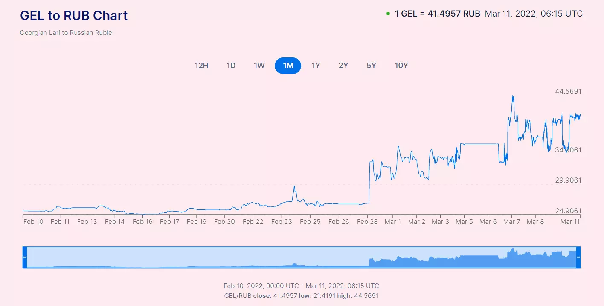Screen dimensions: 604x306
Task: Click the GEL to RUB Chart title
Action: (73, 15)
